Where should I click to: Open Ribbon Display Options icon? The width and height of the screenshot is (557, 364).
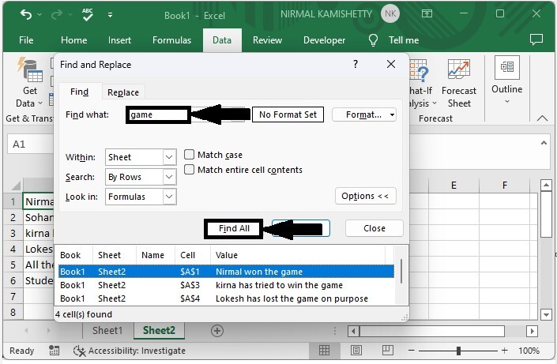pyautogui.click(x=427, y=14)
